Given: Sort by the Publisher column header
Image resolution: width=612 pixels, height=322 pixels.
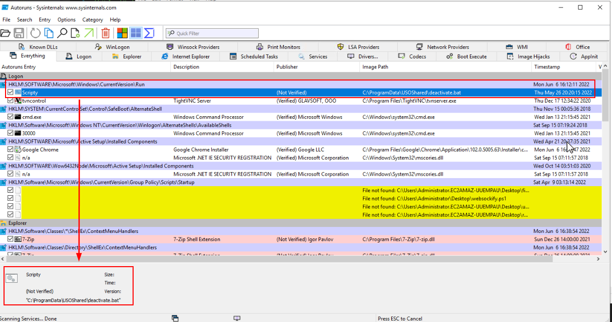Looking at the screenshot, I should pos(317,67).
